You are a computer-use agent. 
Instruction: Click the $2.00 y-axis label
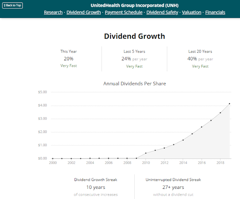pos(42,132)
